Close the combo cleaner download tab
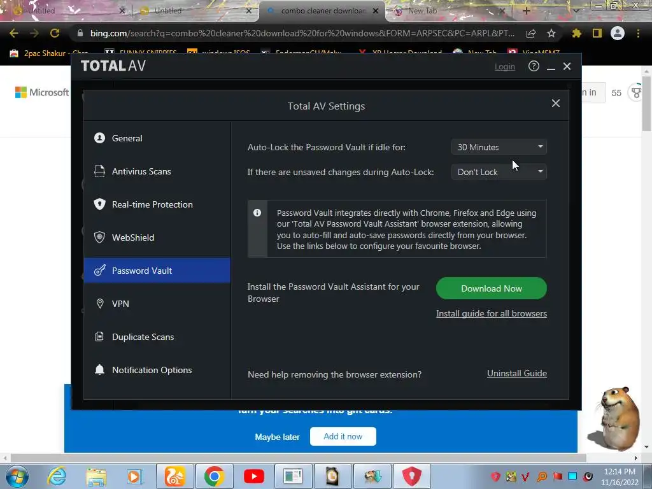 376,11
